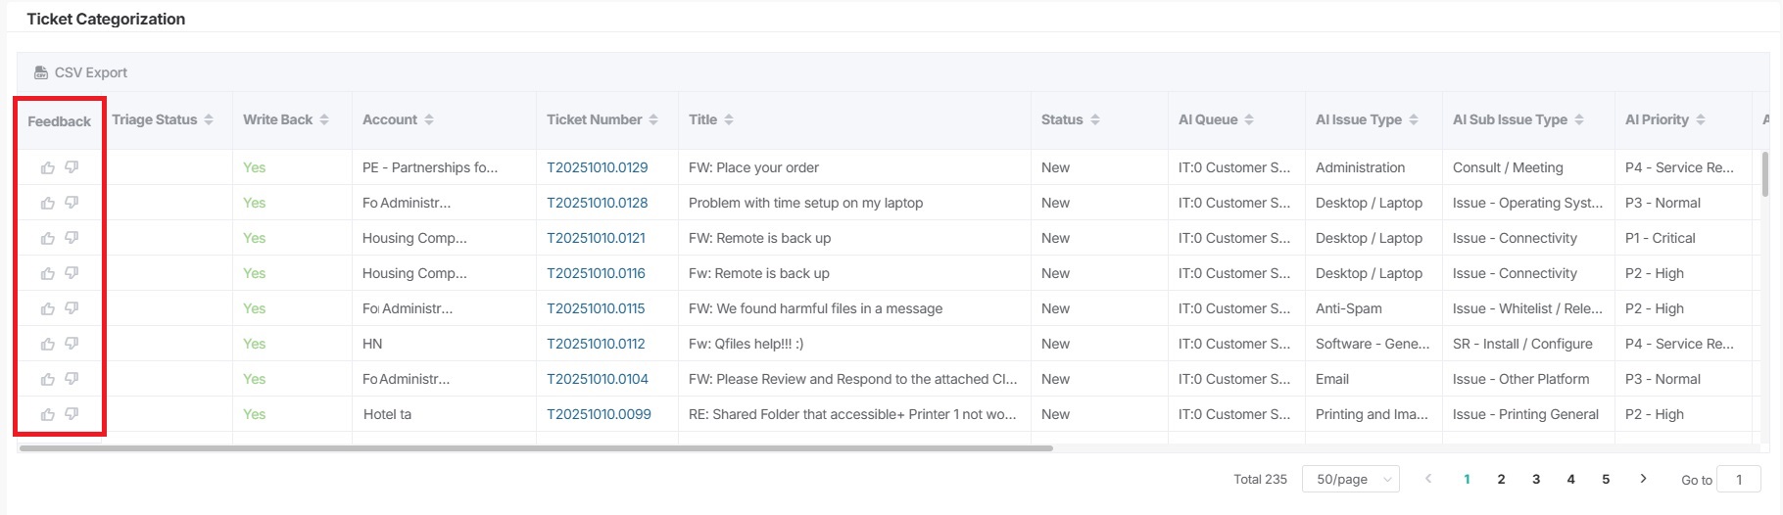Mark ticket T20251010.0115 feedback as negative
Image resolution: width=1783 pixels, height=515 pixels.
(x=72, y=308)
